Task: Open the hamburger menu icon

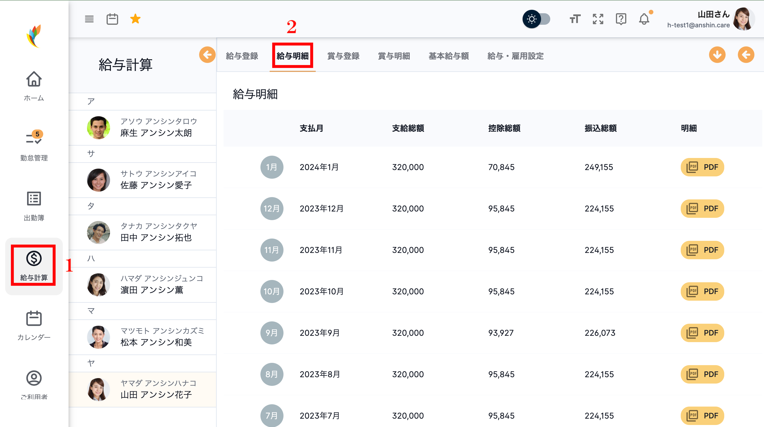Action: [x=89, y=19]
